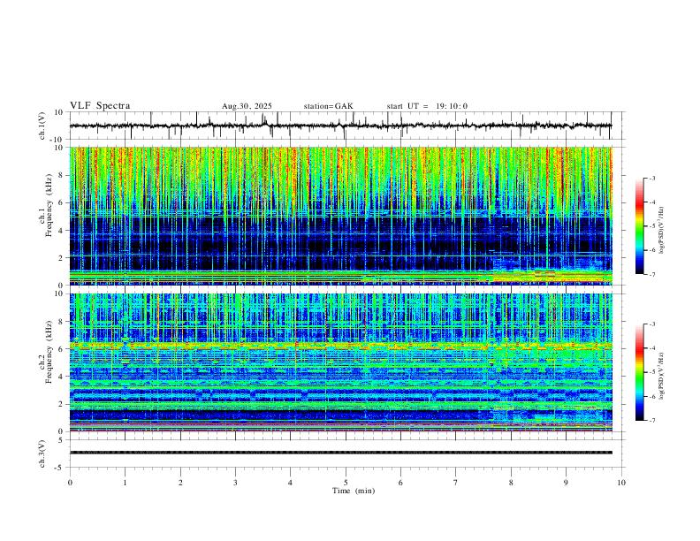700x541 pixels.
Task: Click the upper color bar 'log(PSD)(V²/Hz)' label
Action: coord(662,230)
